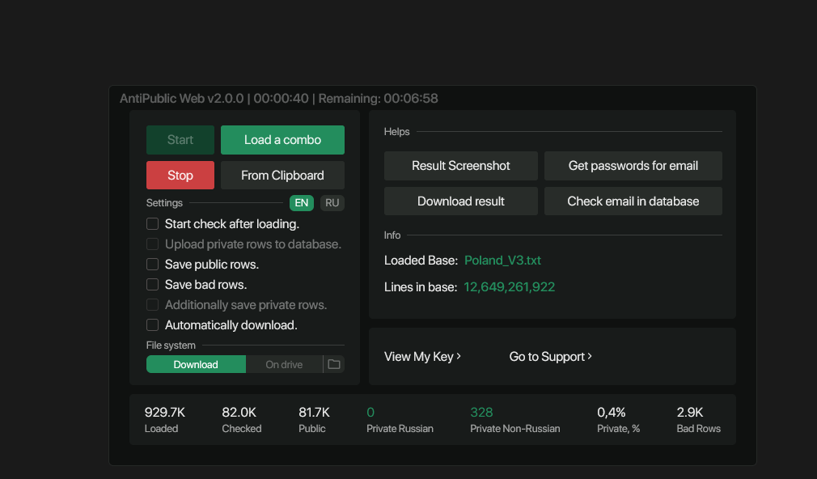The image size is (817, 479).
Task: Select On drive file system mode
Action: coord(284,364)
